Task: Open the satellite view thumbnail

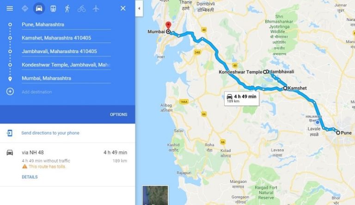Action: (155, 195)
